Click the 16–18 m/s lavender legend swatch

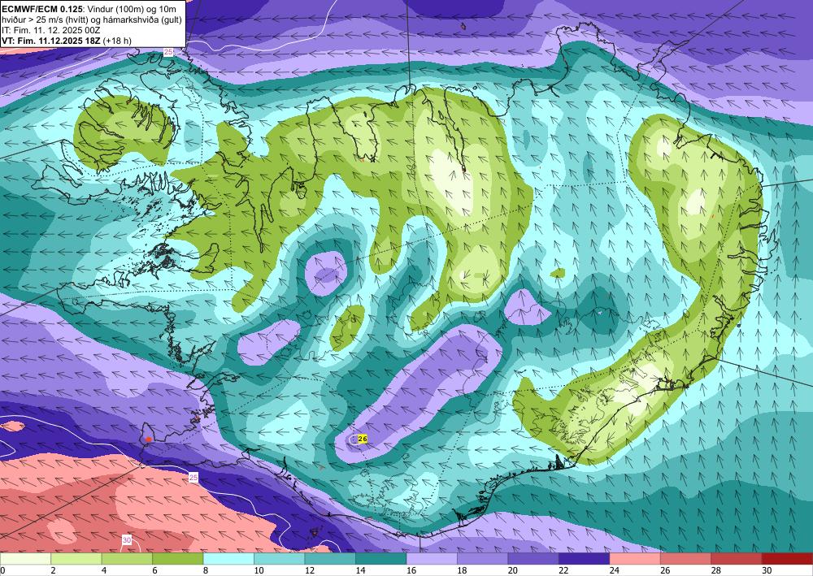pyautogui.click(x=432, y=559)
